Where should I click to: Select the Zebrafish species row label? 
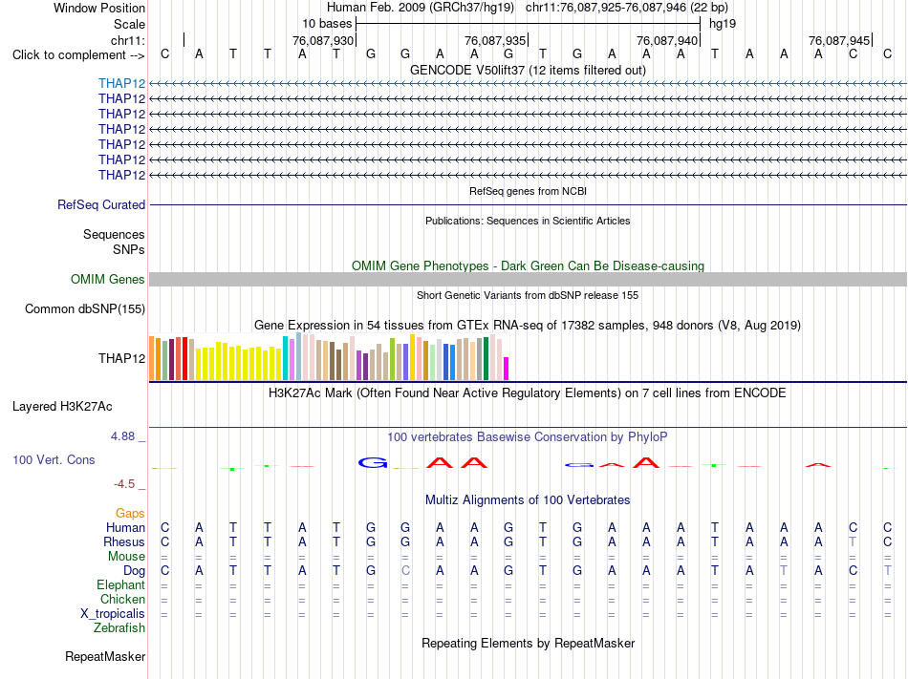119,627
